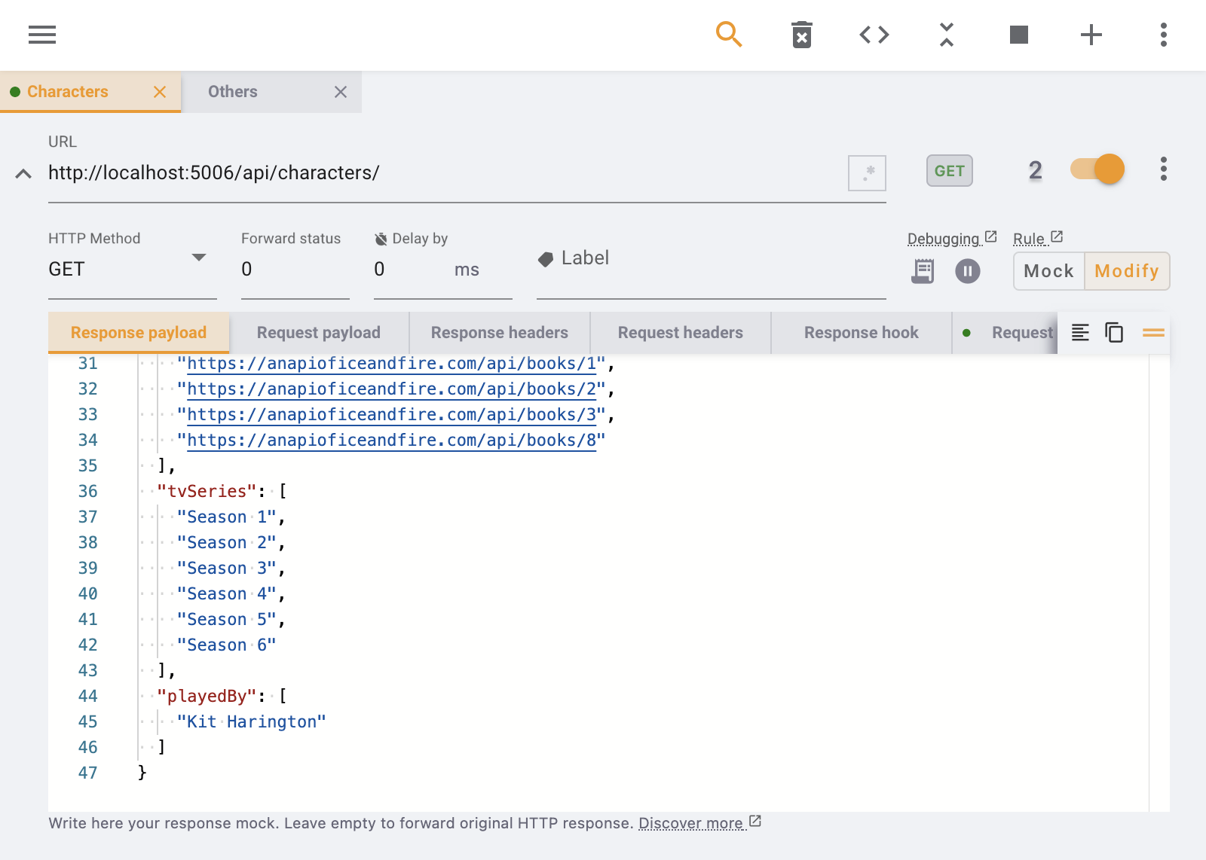Collapse the rule with the chevron
The width and height of the screenshot is (1206, 860).
click(23, 174)
